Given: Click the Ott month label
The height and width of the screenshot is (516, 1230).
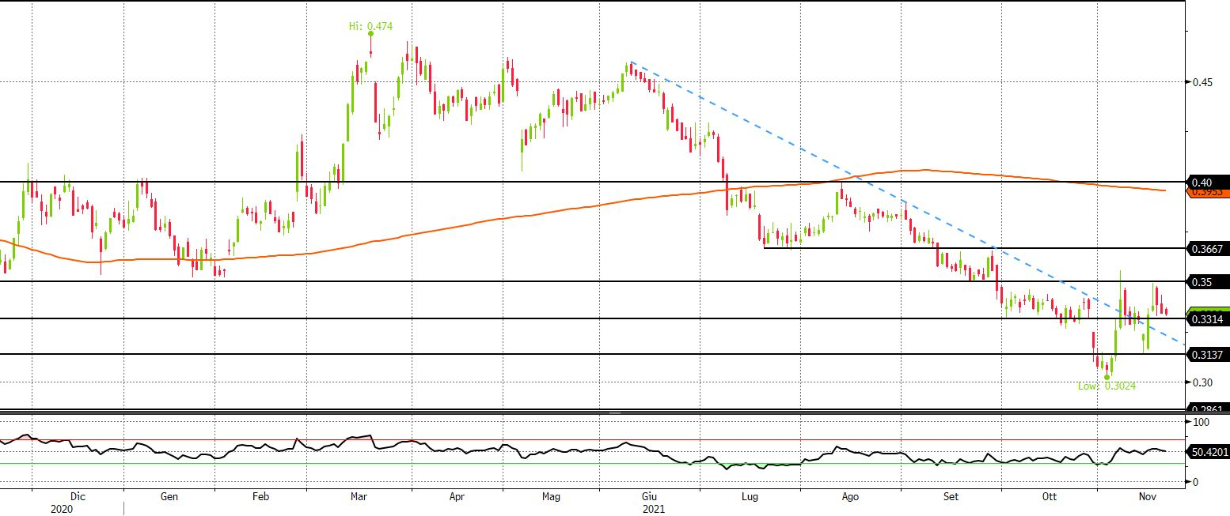Looking at the screenshot, I should (x=1050, y=497).
